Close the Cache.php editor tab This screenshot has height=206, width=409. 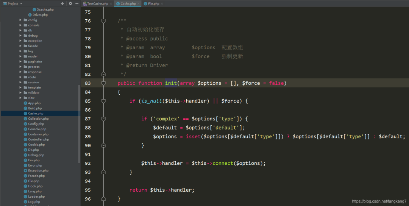tap(139, 4)
